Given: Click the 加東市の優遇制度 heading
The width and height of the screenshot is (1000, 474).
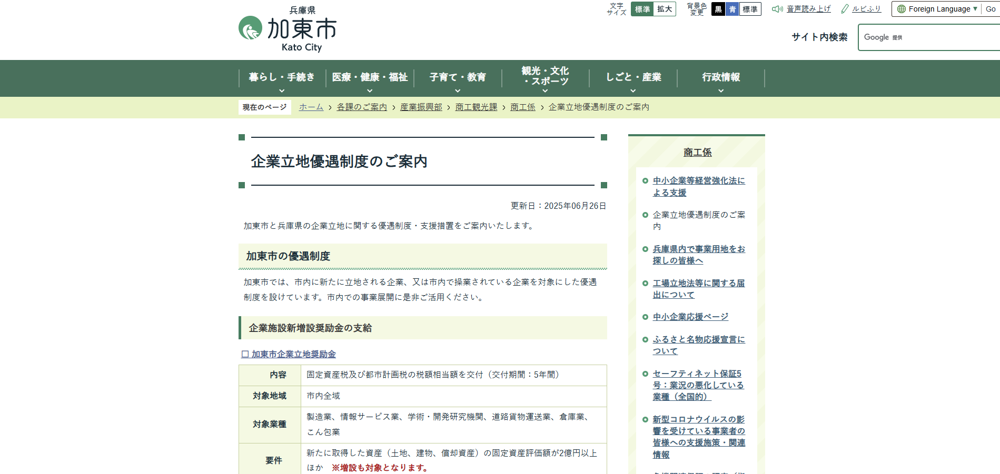Looking at the screenshot, I should (423, 256).
